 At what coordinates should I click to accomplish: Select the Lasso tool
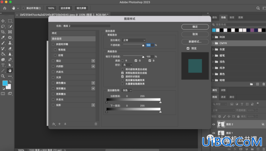point(3,26)
